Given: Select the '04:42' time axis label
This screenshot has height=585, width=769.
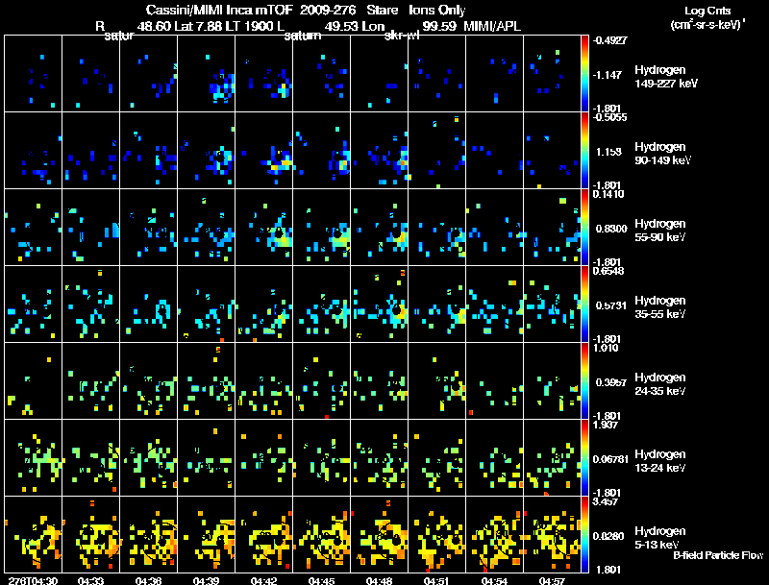Looking at the screenshot, I should 263,580.
